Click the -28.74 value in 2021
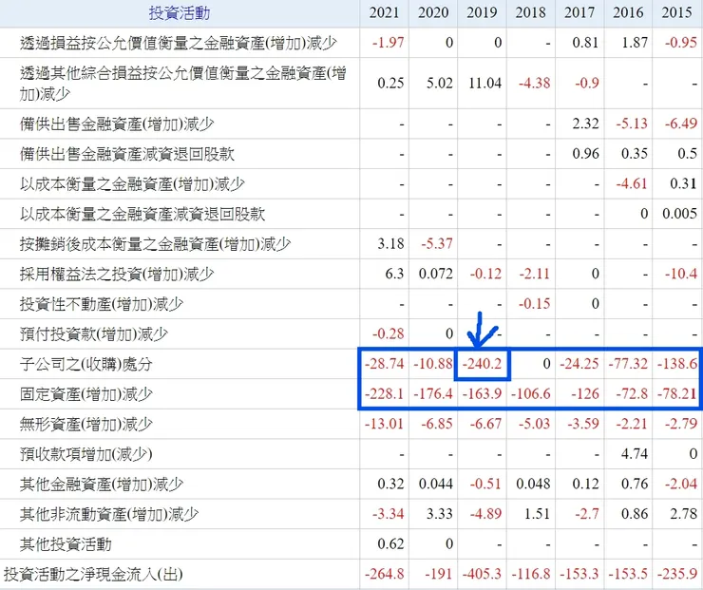The height and width of the screenshot is (590, 703). (385, 364)
